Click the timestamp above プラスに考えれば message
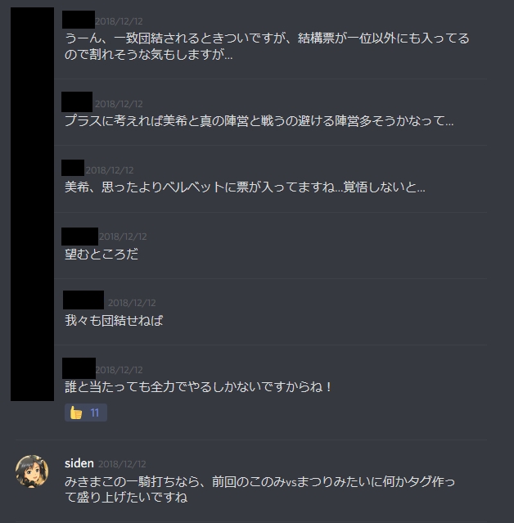Viewport: 514px width, 523px height. [x=119, y=104]
